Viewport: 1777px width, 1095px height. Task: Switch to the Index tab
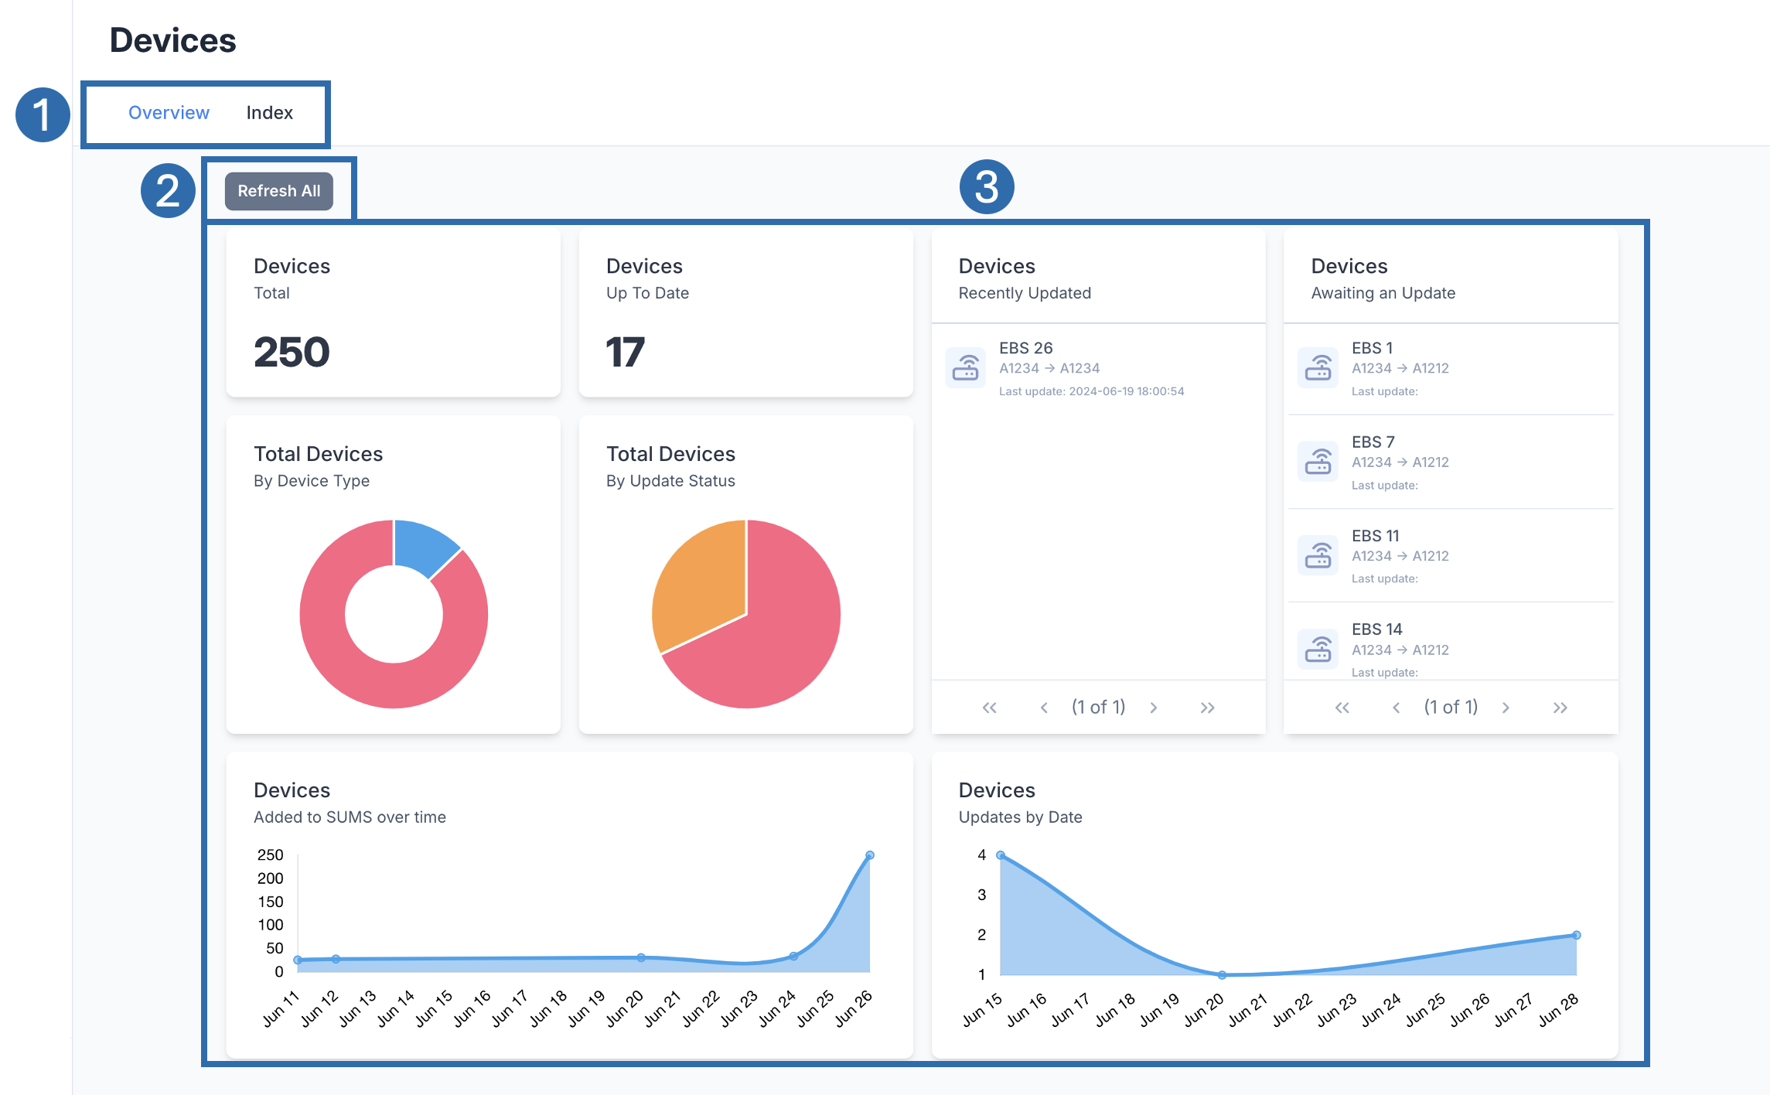(x=269, y=113)
